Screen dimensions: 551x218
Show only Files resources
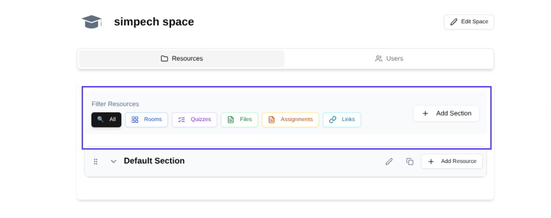tap(239, 120)
